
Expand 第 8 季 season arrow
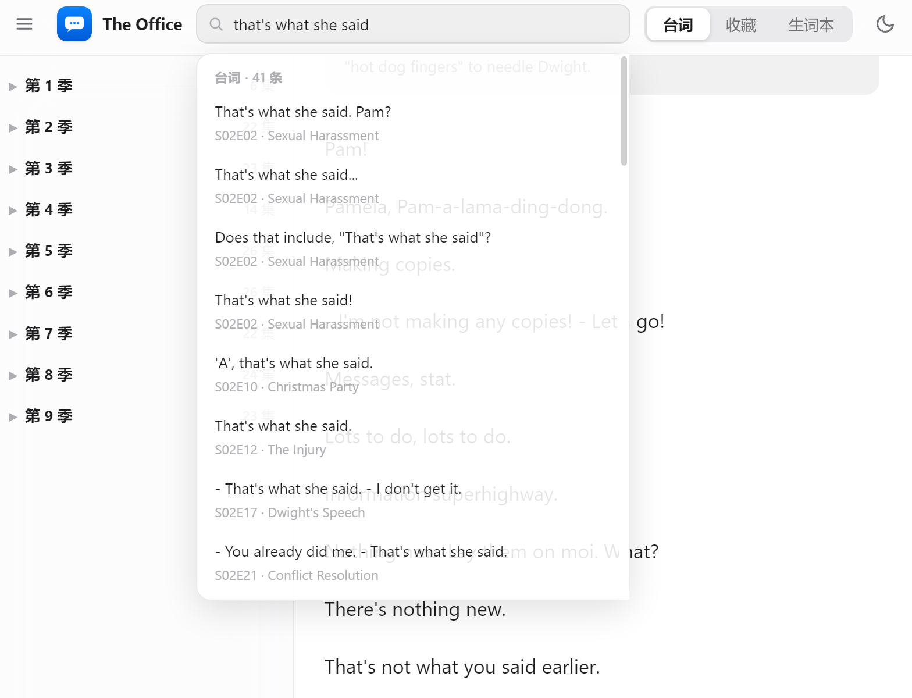[12, 376]
